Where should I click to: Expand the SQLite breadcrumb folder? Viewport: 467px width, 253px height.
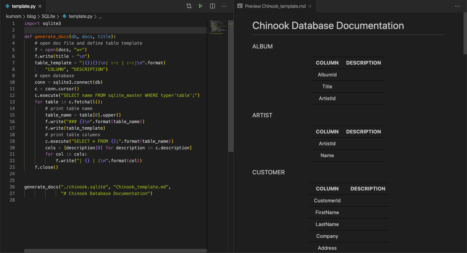pyautogui.click(x=48, y=16)
